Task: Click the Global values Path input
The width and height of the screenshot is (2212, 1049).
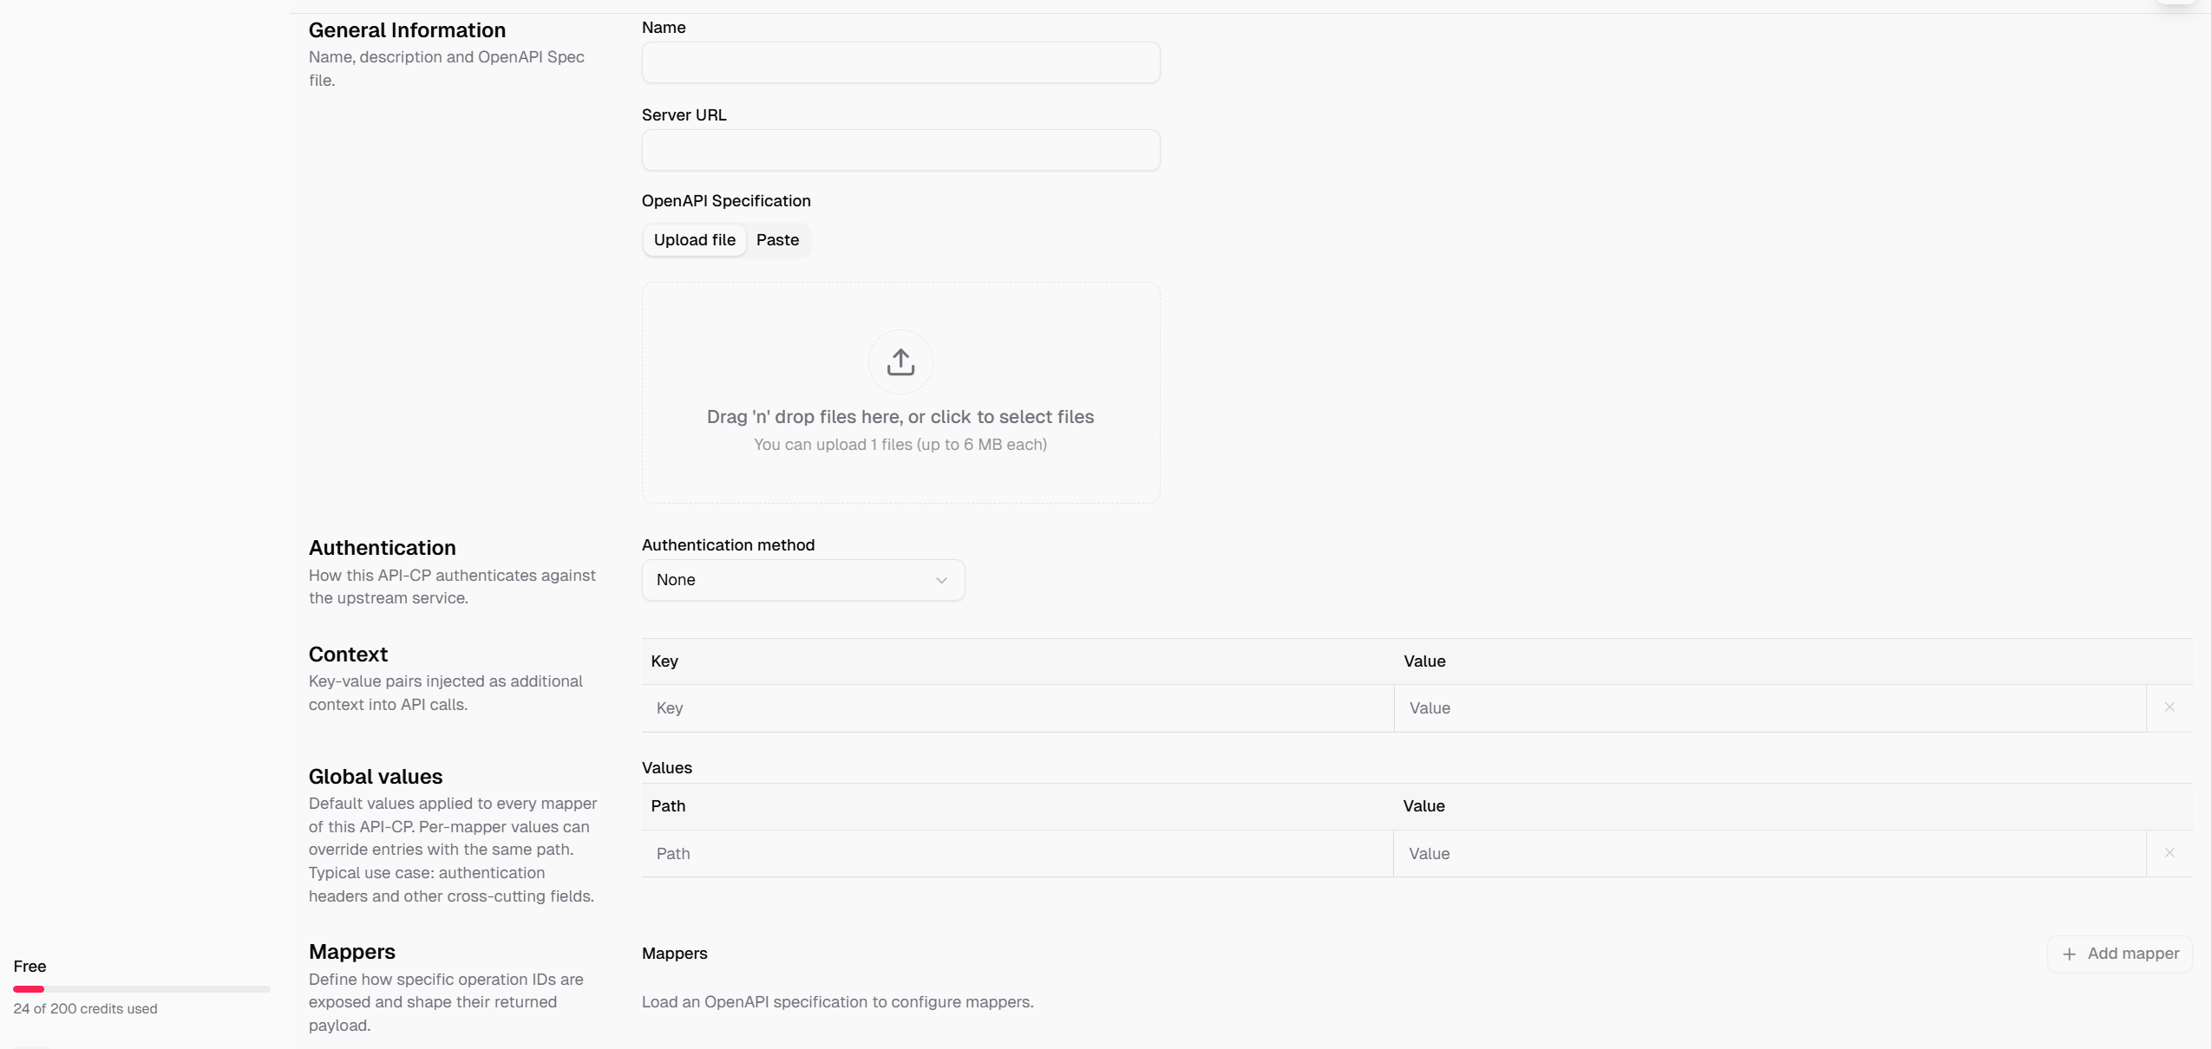Action: [x=1018, y=854]
